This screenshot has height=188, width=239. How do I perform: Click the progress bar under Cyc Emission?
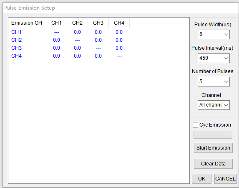(213, 135)
